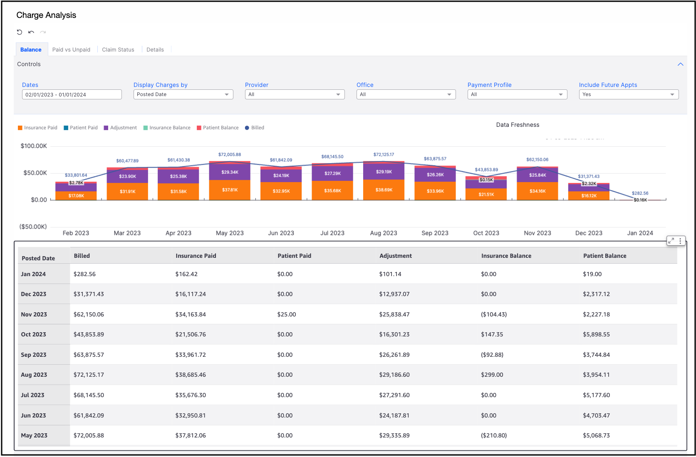Click the Patient Balance column header
The height and width of the screenshot is (457, 696).
pyautogui.click(x=604, y=256)
